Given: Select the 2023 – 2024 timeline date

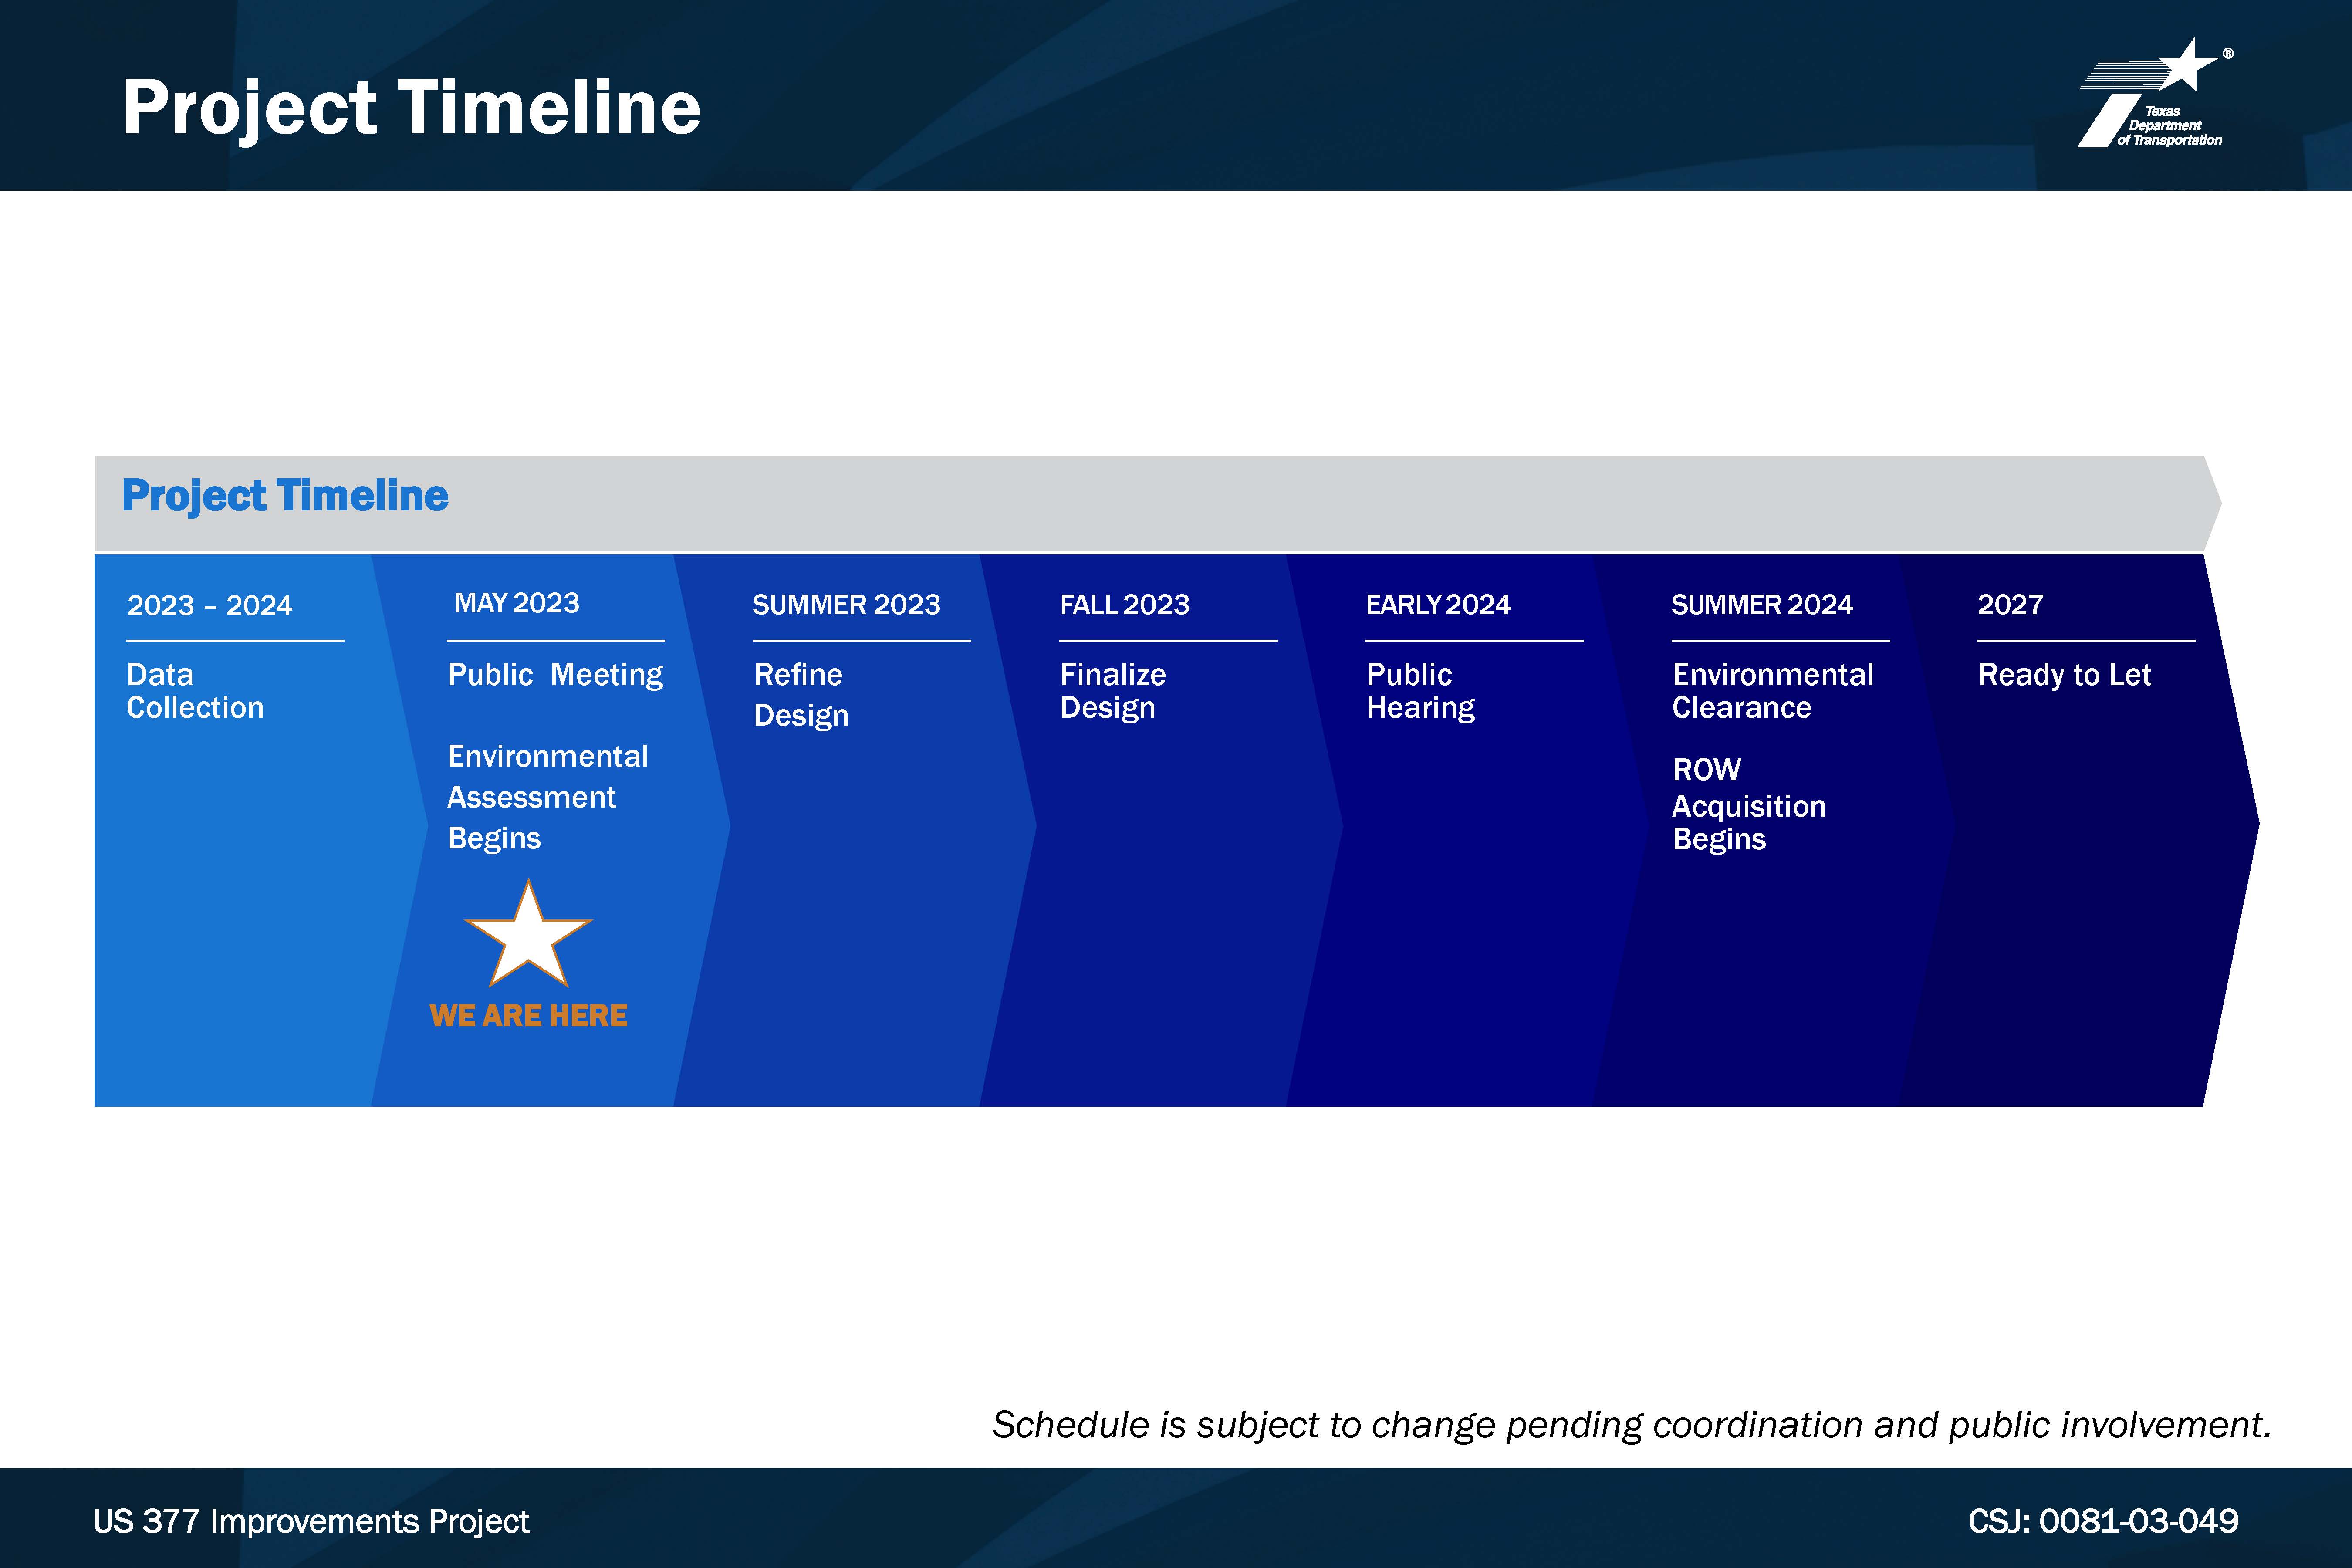Looking at the screenshot, I should (209, 606).
